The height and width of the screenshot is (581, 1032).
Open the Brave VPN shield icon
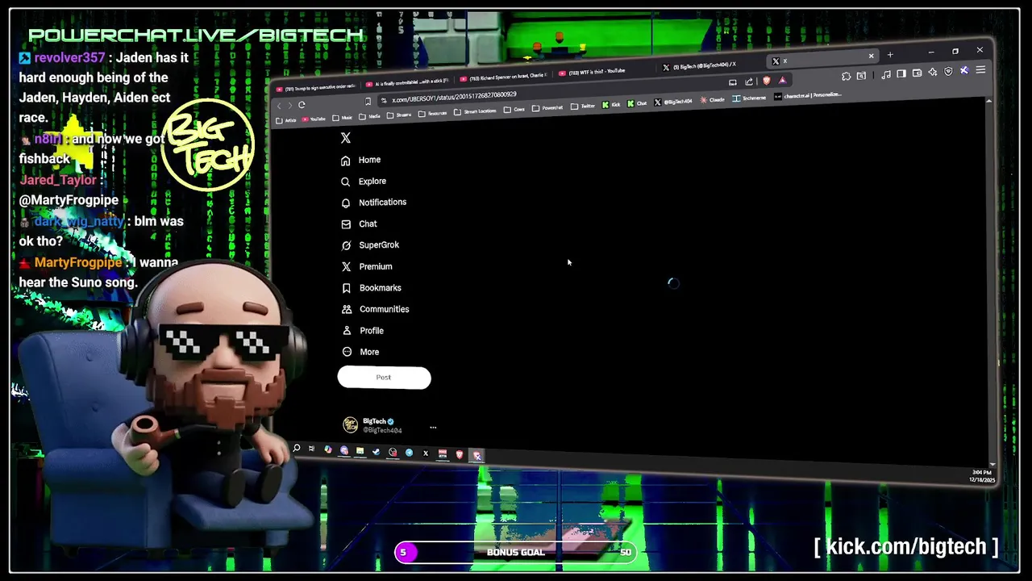948,72
